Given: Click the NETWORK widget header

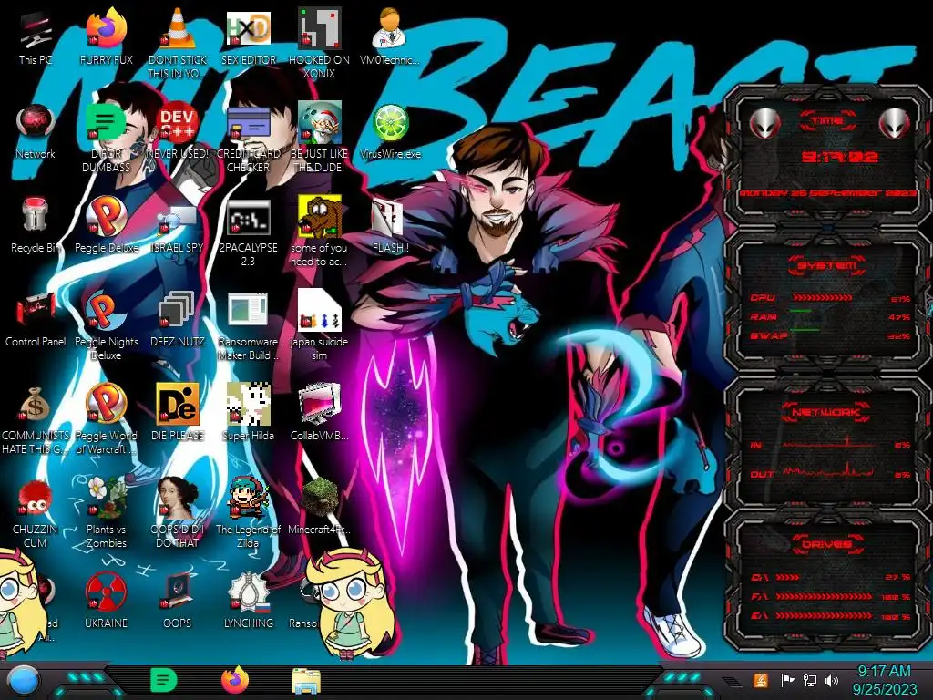Looking at the screenshot, I should tap(827, 411).
